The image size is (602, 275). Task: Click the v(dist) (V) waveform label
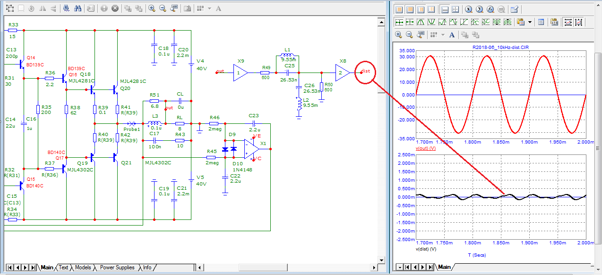coord(426,249)
